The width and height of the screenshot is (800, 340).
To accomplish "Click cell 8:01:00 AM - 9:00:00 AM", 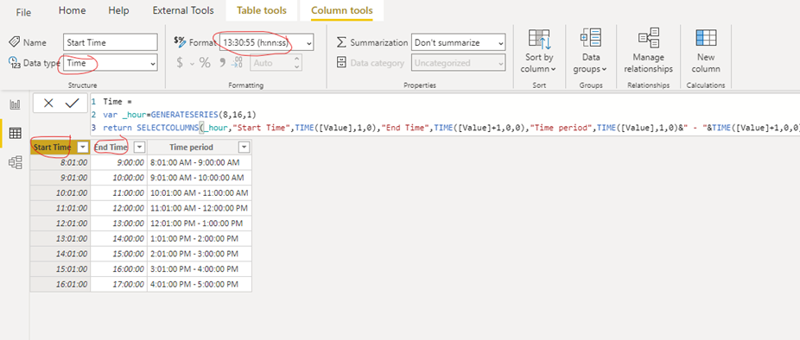I will (200, 162).
